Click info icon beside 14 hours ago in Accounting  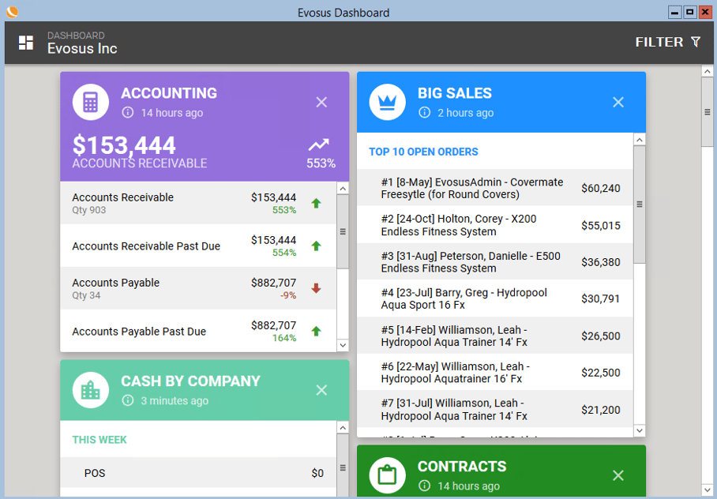128,113
